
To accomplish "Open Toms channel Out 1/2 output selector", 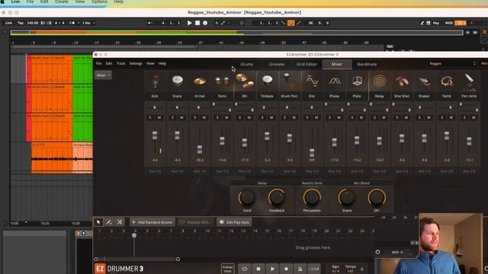I will [x=222, y=171].
